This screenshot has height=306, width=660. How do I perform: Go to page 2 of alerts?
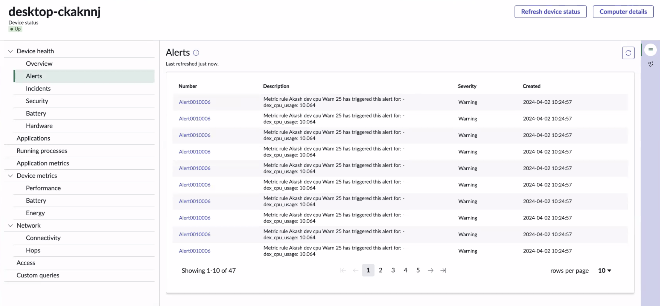pos(380,270)
